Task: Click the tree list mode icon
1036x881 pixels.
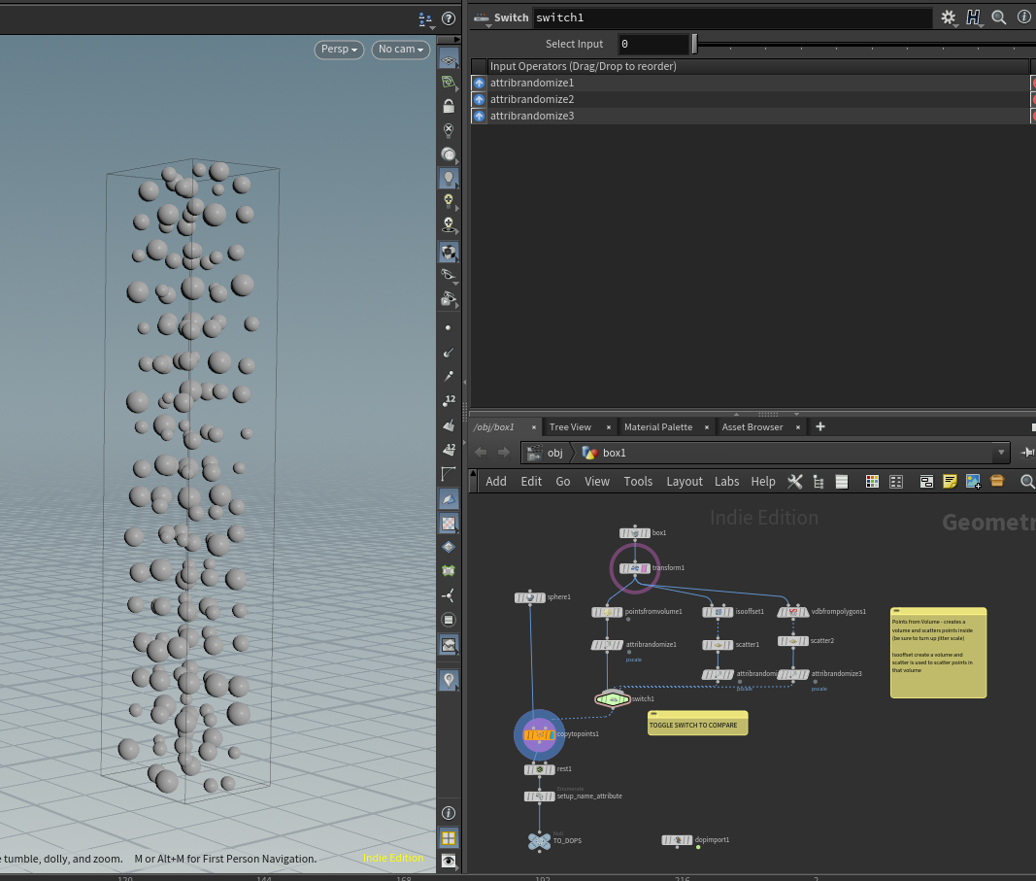Action: click(x=818, y=482)
